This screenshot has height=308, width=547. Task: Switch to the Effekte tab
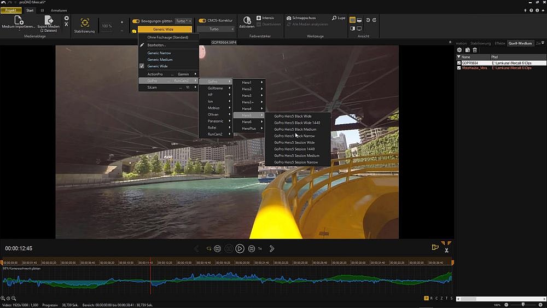click(x=499, y=43)
